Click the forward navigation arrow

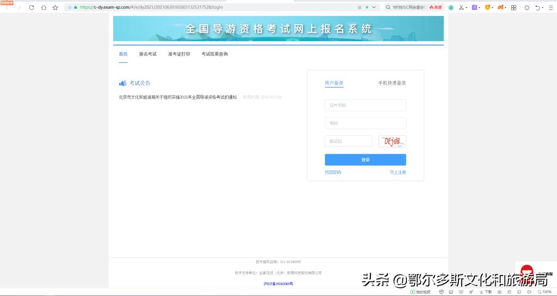20,7
